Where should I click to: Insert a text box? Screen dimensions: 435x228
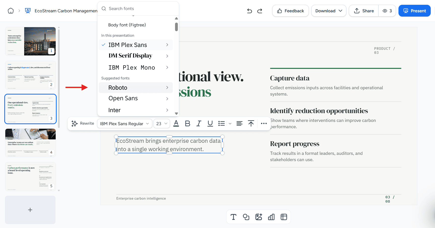click(233, 217)
